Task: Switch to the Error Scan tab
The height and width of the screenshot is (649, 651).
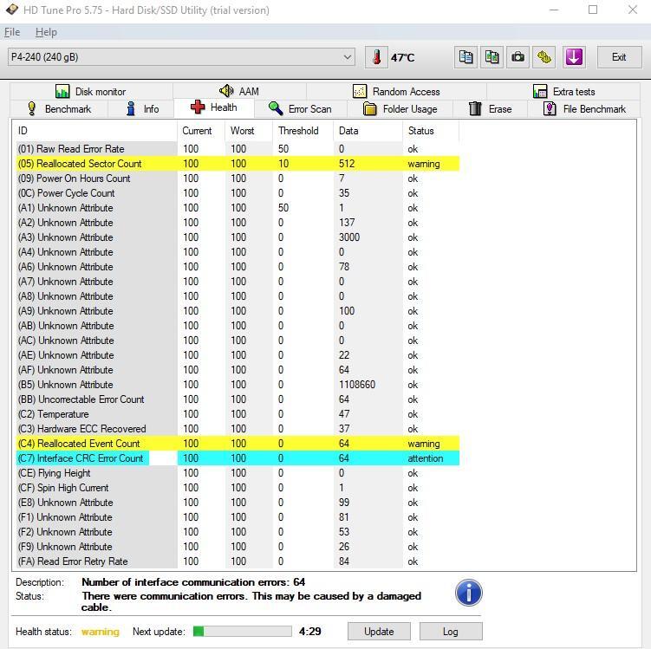Action: coord(300,108)
